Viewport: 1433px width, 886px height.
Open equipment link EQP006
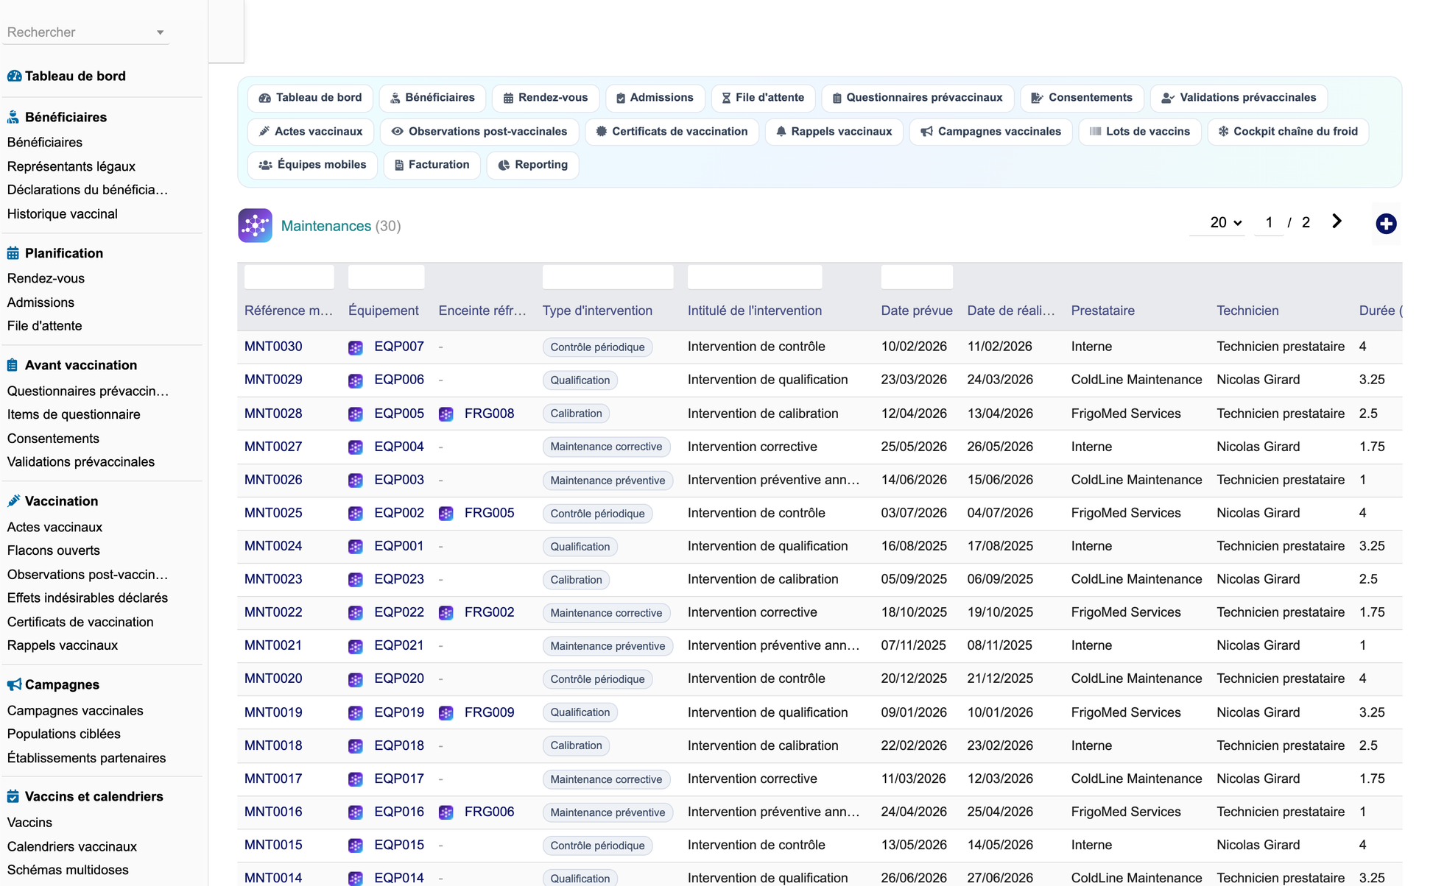[399, 380]
